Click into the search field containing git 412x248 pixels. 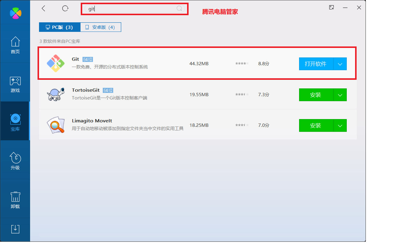point(135,9)
